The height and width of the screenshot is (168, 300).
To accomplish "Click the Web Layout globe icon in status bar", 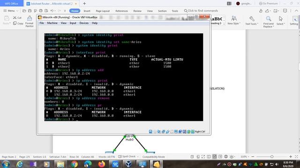I will click(x=226, y=157).
